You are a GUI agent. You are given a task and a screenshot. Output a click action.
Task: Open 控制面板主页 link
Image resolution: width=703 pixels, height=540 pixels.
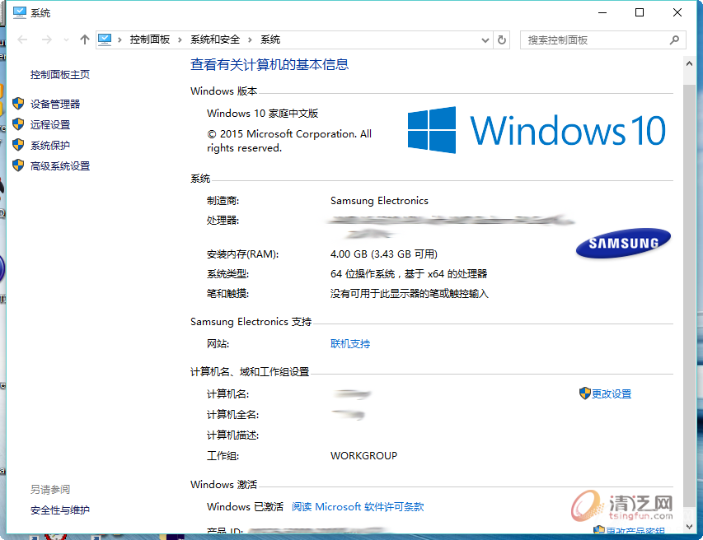60,74
